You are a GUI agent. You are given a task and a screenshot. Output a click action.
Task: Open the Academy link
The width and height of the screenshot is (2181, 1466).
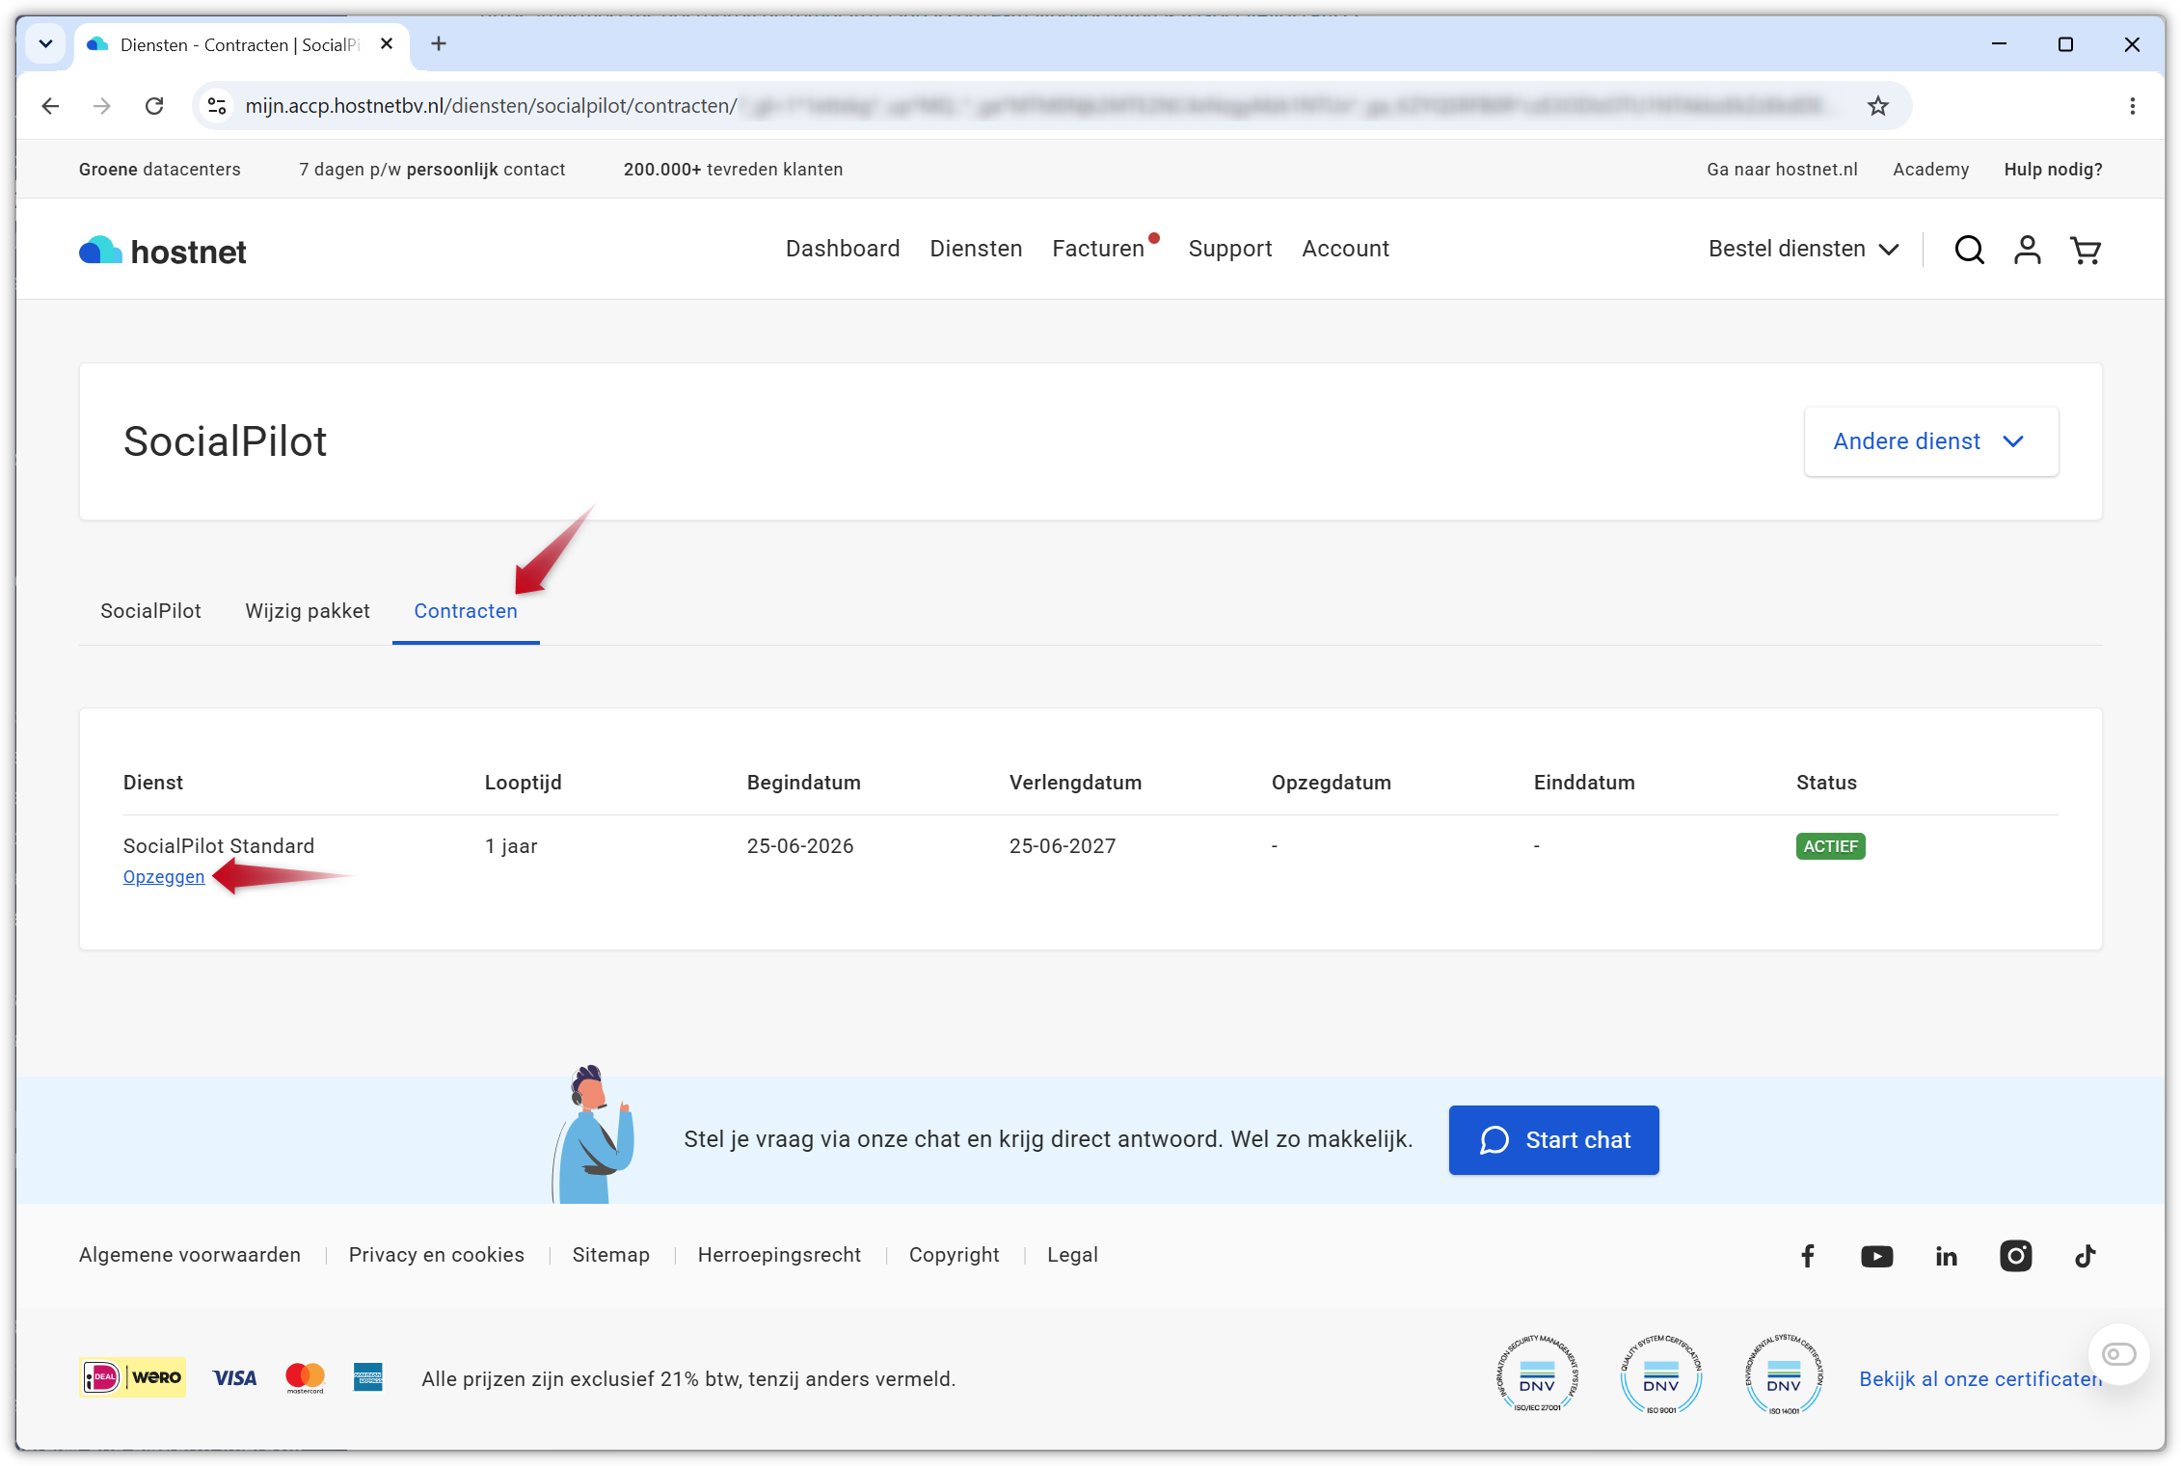(1930, 170)
